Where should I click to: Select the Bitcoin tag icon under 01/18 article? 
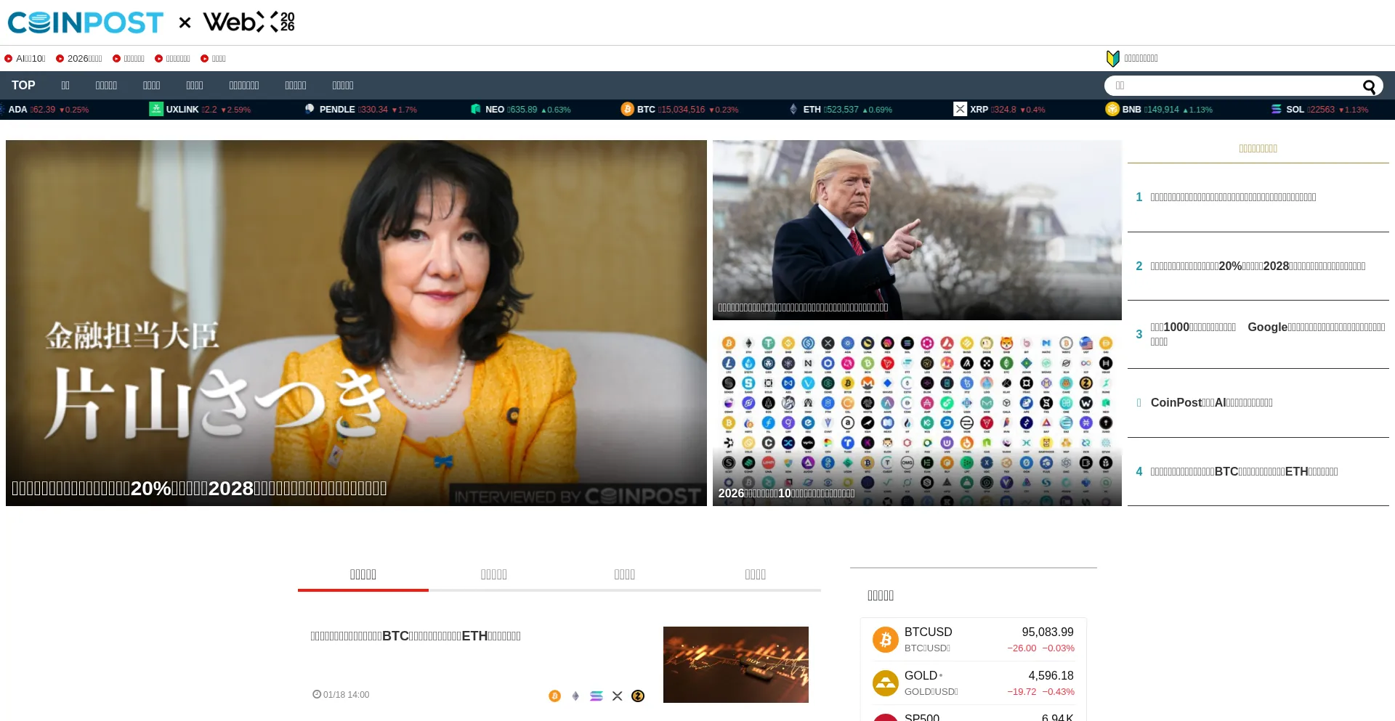(x=554, y=696)
